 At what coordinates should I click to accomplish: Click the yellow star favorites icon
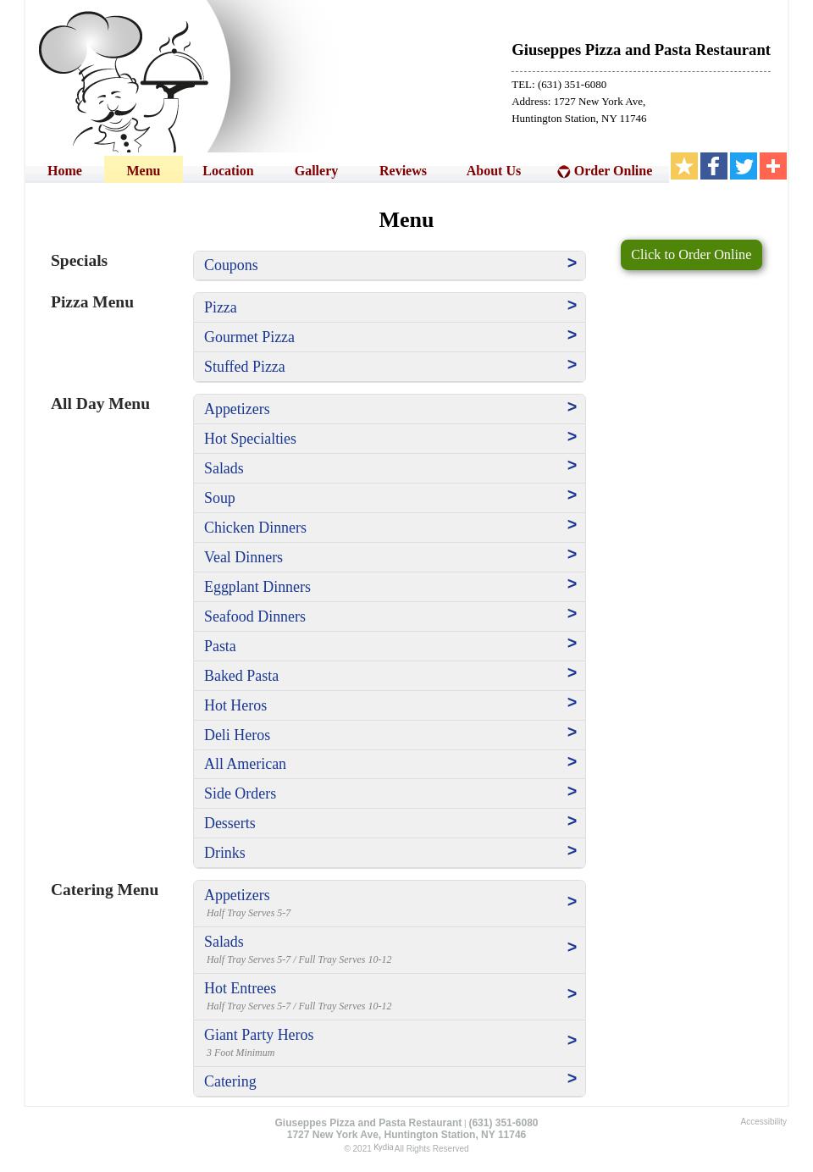point(684,166)
